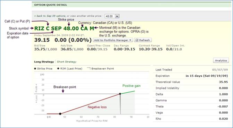Click the Gamma row label

coord(161,100)
